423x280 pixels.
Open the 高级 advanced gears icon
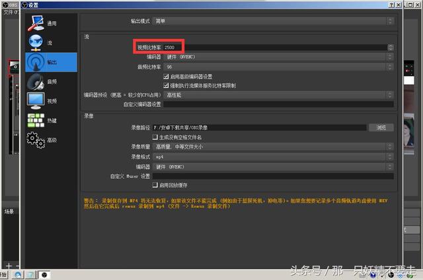pos(36,140)
